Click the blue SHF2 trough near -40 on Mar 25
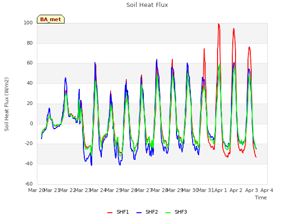This screenshot has height=221, width=295. click(120, 164)
